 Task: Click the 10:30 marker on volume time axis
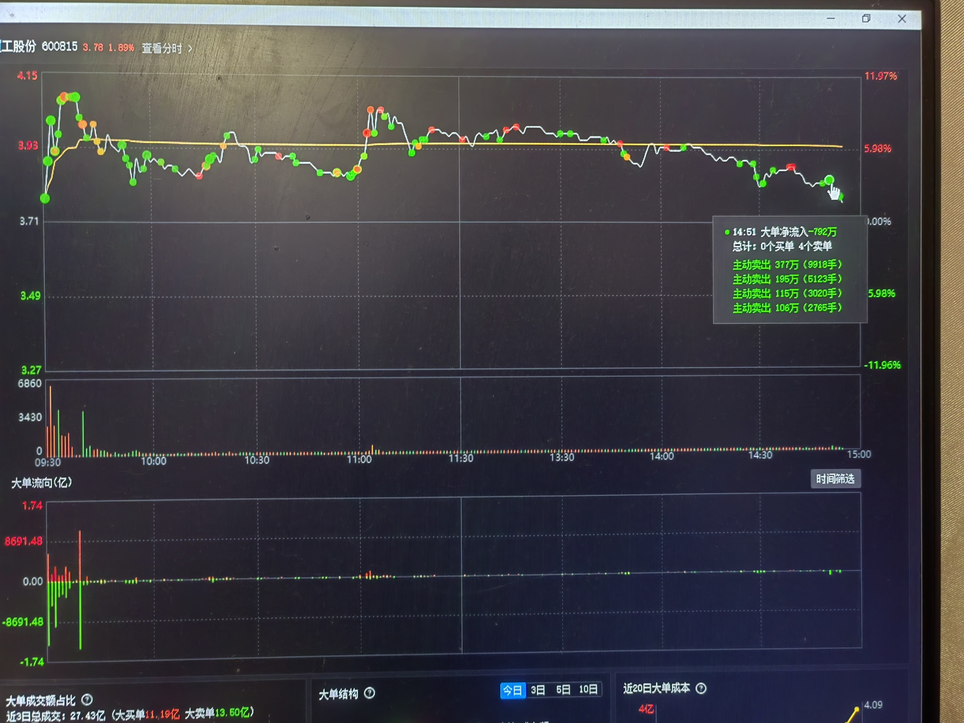[x=257, y=460]
